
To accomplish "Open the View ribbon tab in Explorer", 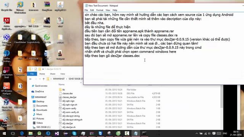I will pos(63,74).
